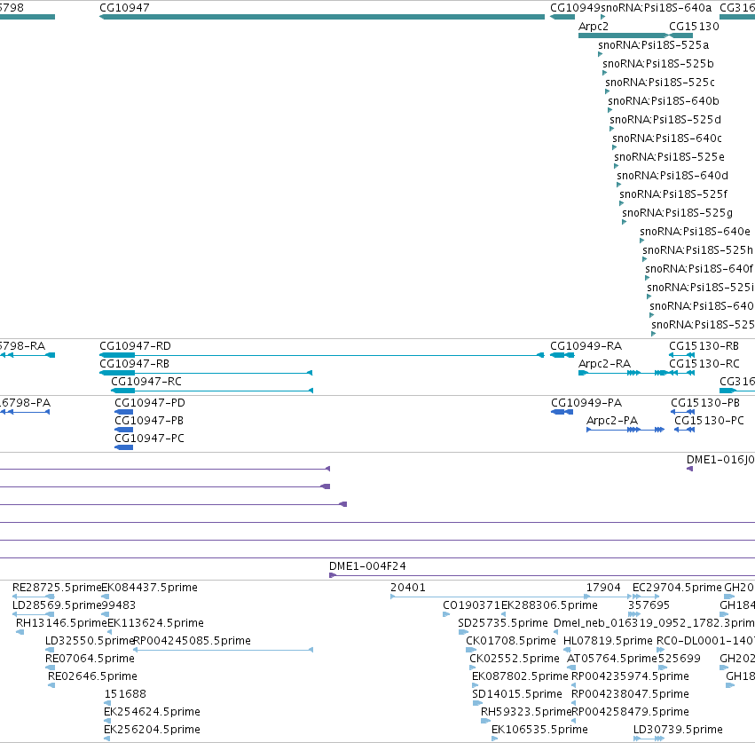The width and height of the screenshot is (755, 743).
Task: Select snoRNA:Psi18S-525b label
Action: point(658,64)
